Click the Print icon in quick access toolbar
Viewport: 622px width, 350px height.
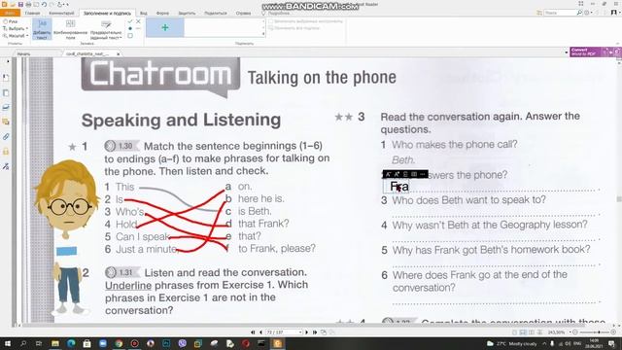28,4
